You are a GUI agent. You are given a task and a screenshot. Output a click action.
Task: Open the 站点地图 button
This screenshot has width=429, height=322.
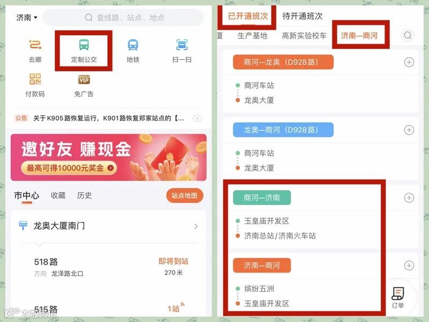click(x=184, y=195)
